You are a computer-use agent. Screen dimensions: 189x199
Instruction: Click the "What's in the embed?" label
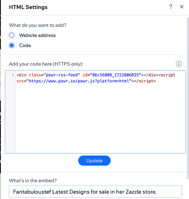(x=33, y=181)
